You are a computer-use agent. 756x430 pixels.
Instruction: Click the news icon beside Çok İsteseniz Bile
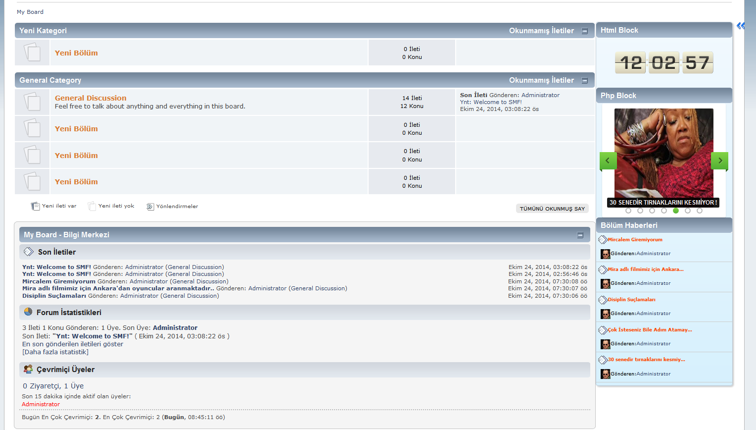(x=603, y=330)
